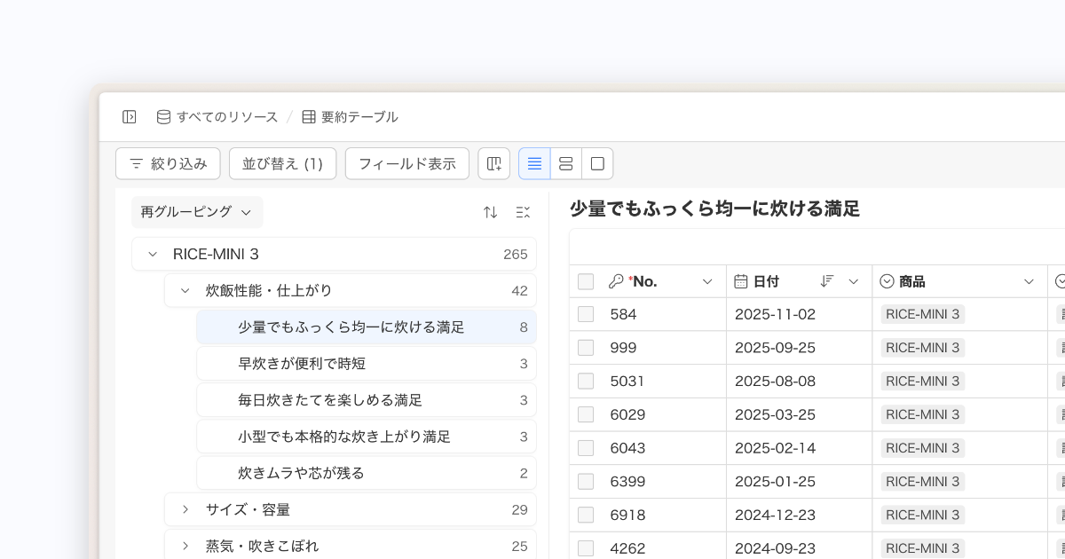Open フィールド表示 field visibility options
The width and height of the screenshot is (1065, 559).
(x=407, y=163)
